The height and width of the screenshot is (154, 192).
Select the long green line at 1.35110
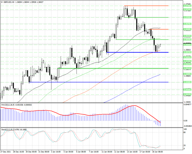113,68
